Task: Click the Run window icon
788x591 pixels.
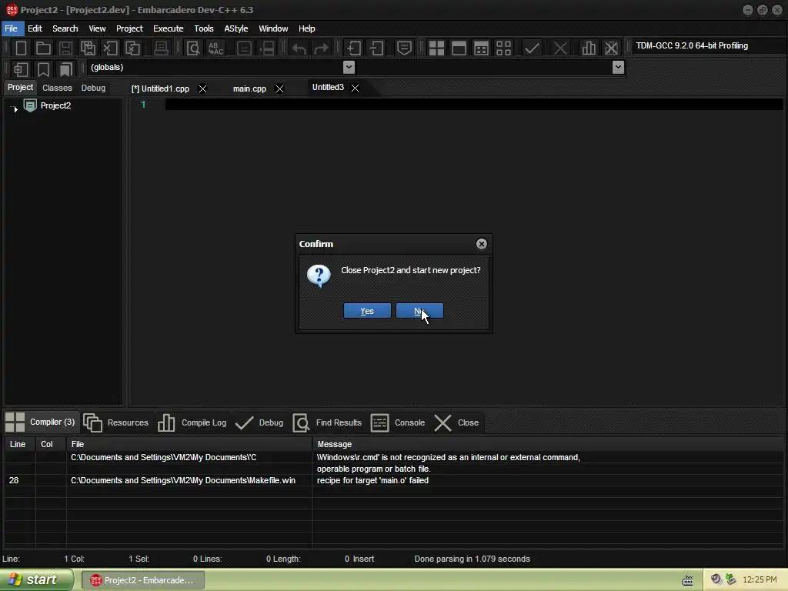Action: pyautogui.click(x=459, y=48)
